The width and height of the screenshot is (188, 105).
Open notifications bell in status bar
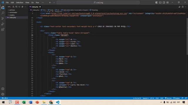coord(186,98)
